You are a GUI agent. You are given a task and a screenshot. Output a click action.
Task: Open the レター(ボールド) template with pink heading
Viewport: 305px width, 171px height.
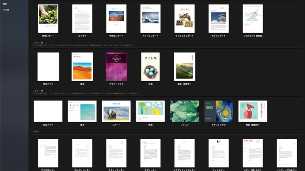253,153
